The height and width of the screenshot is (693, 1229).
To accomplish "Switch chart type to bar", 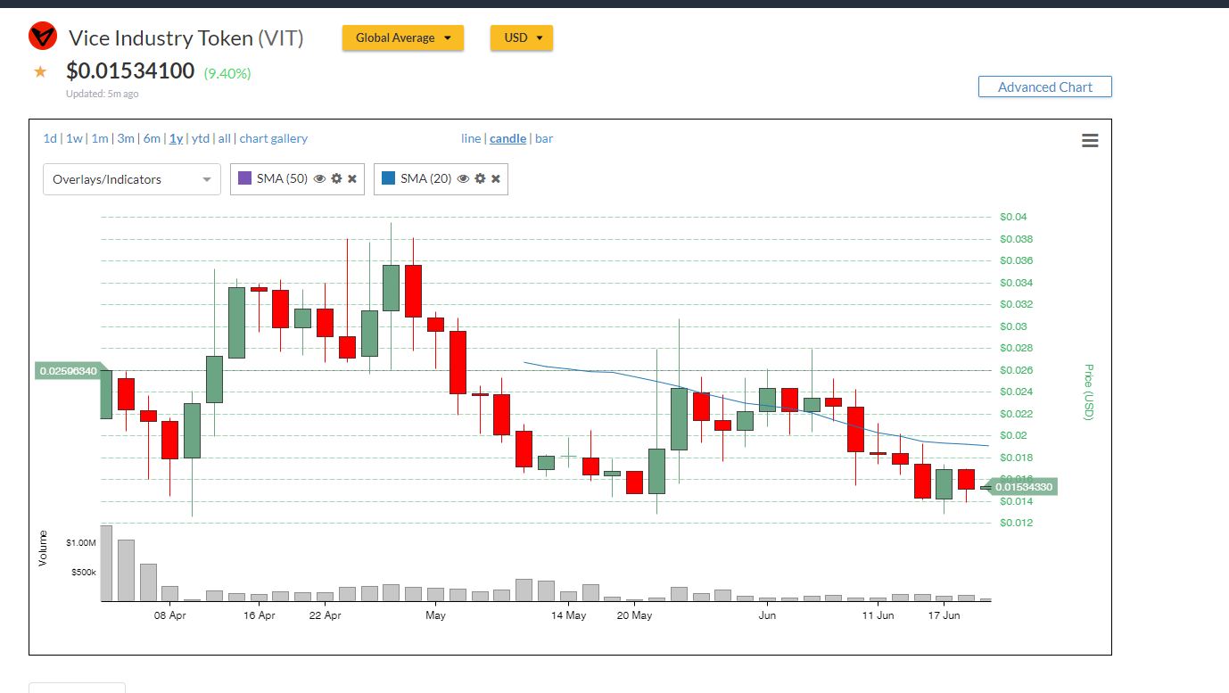I will [x=544, y=138].
